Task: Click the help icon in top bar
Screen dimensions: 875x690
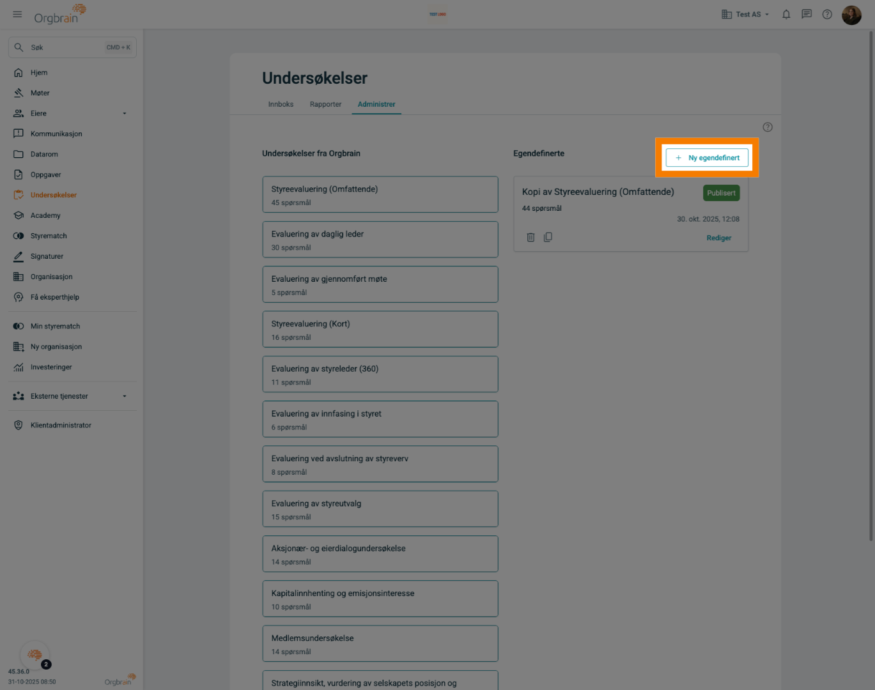Action: point(827,14)
